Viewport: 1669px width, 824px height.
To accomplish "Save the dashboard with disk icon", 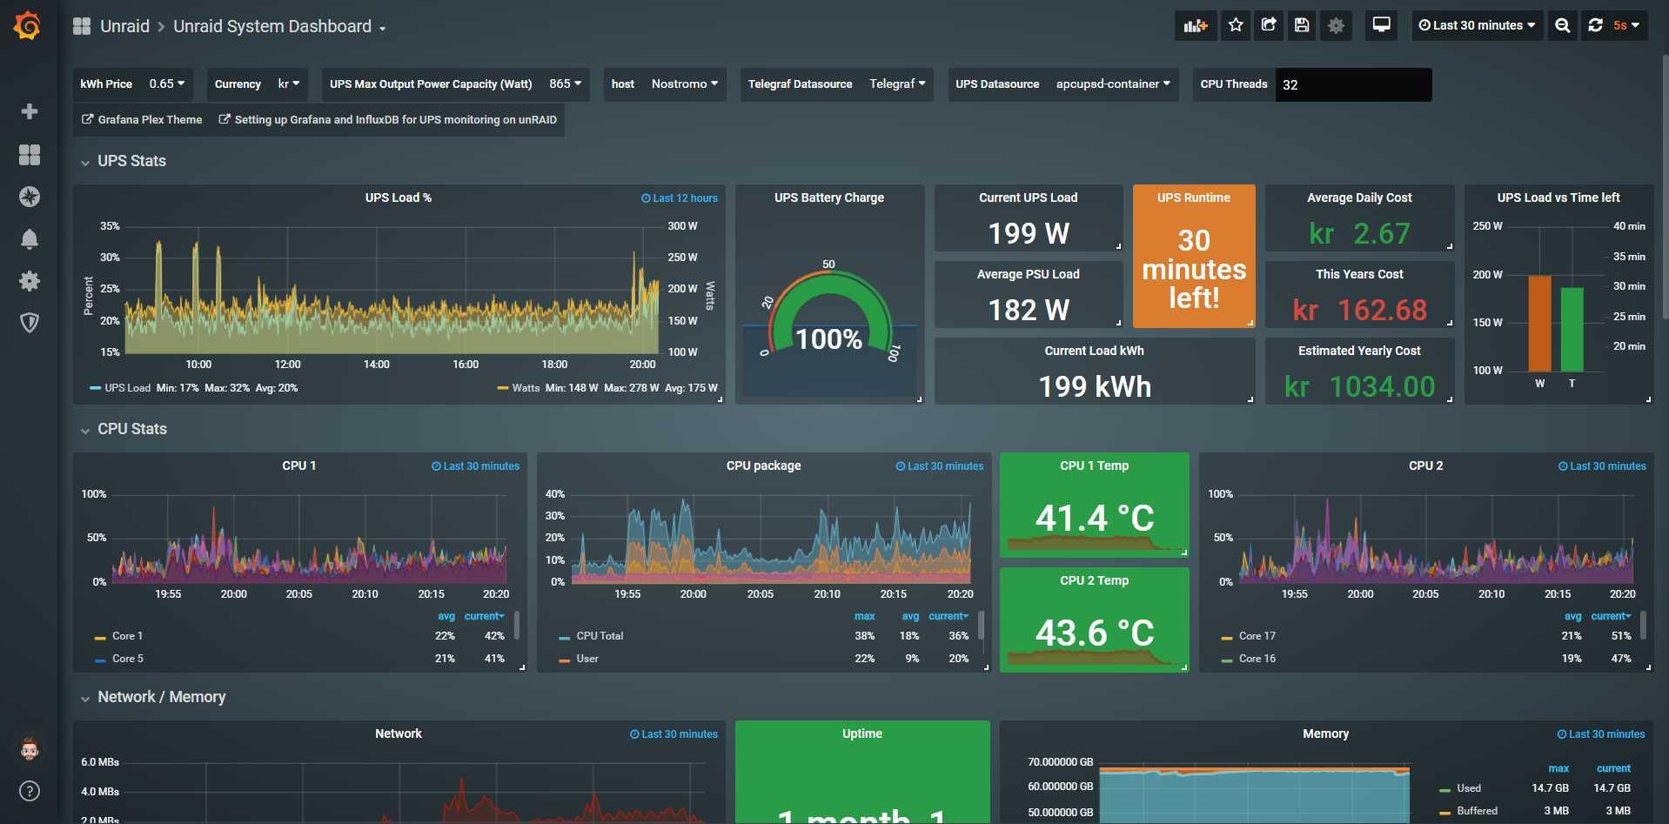I will pos(1302,25).
